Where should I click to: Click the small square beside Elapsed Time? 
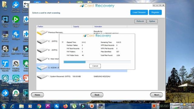(x=63, y=42)
